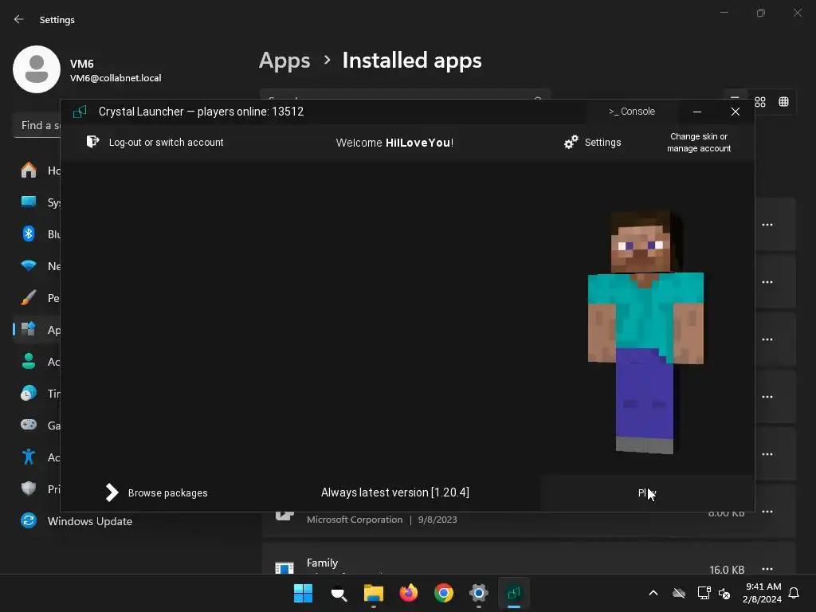Open Bluetooth section in Settings sidebar

(37, 234)
